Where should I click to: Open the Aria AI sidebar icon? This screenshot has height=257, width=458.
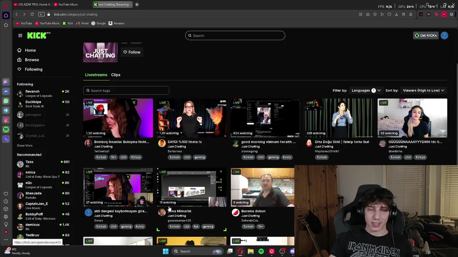(6, 82)
